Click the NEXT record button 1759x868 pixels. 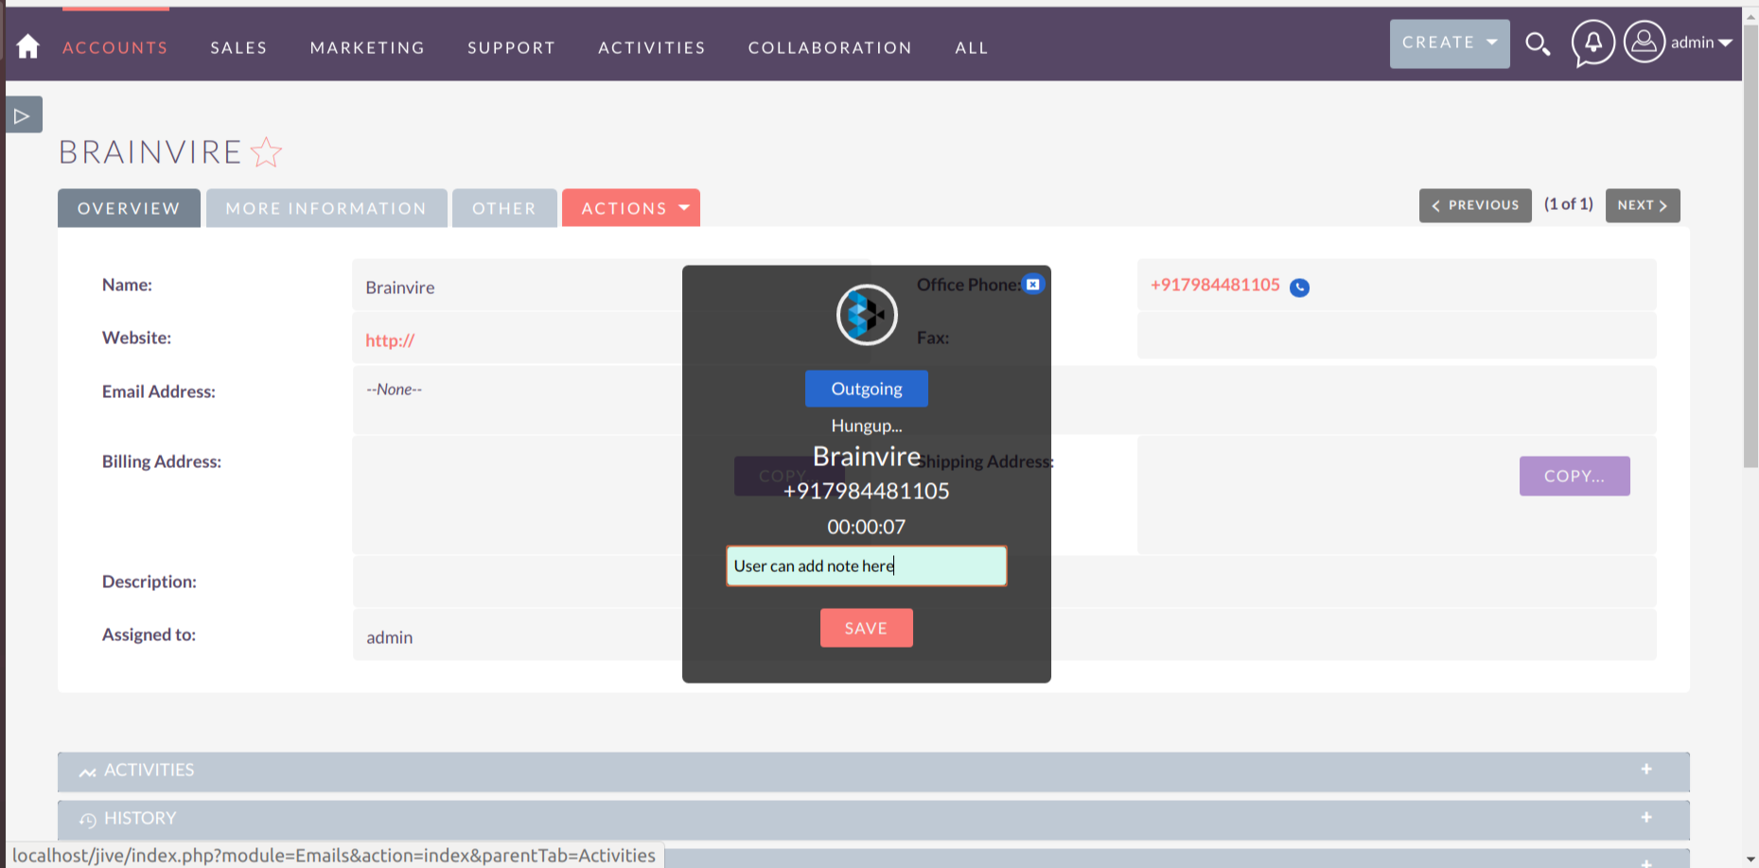click(x=1643, y=205)
